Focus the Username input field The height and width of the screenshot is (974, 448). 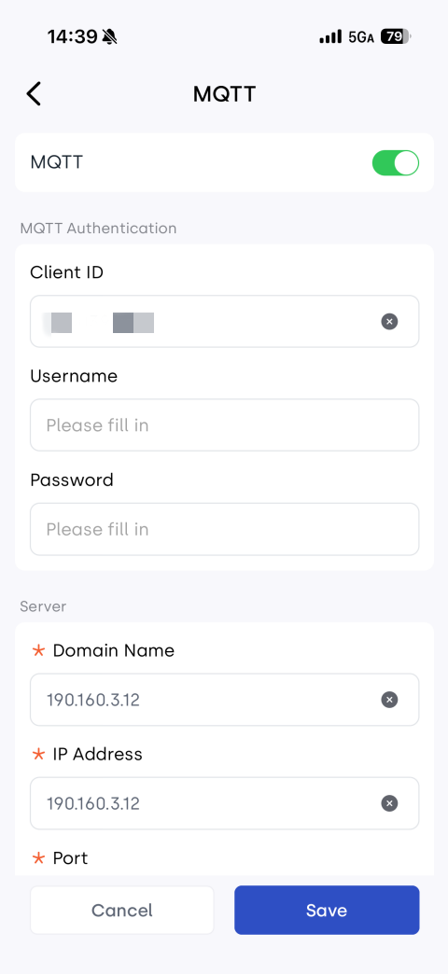coord(224,424)
